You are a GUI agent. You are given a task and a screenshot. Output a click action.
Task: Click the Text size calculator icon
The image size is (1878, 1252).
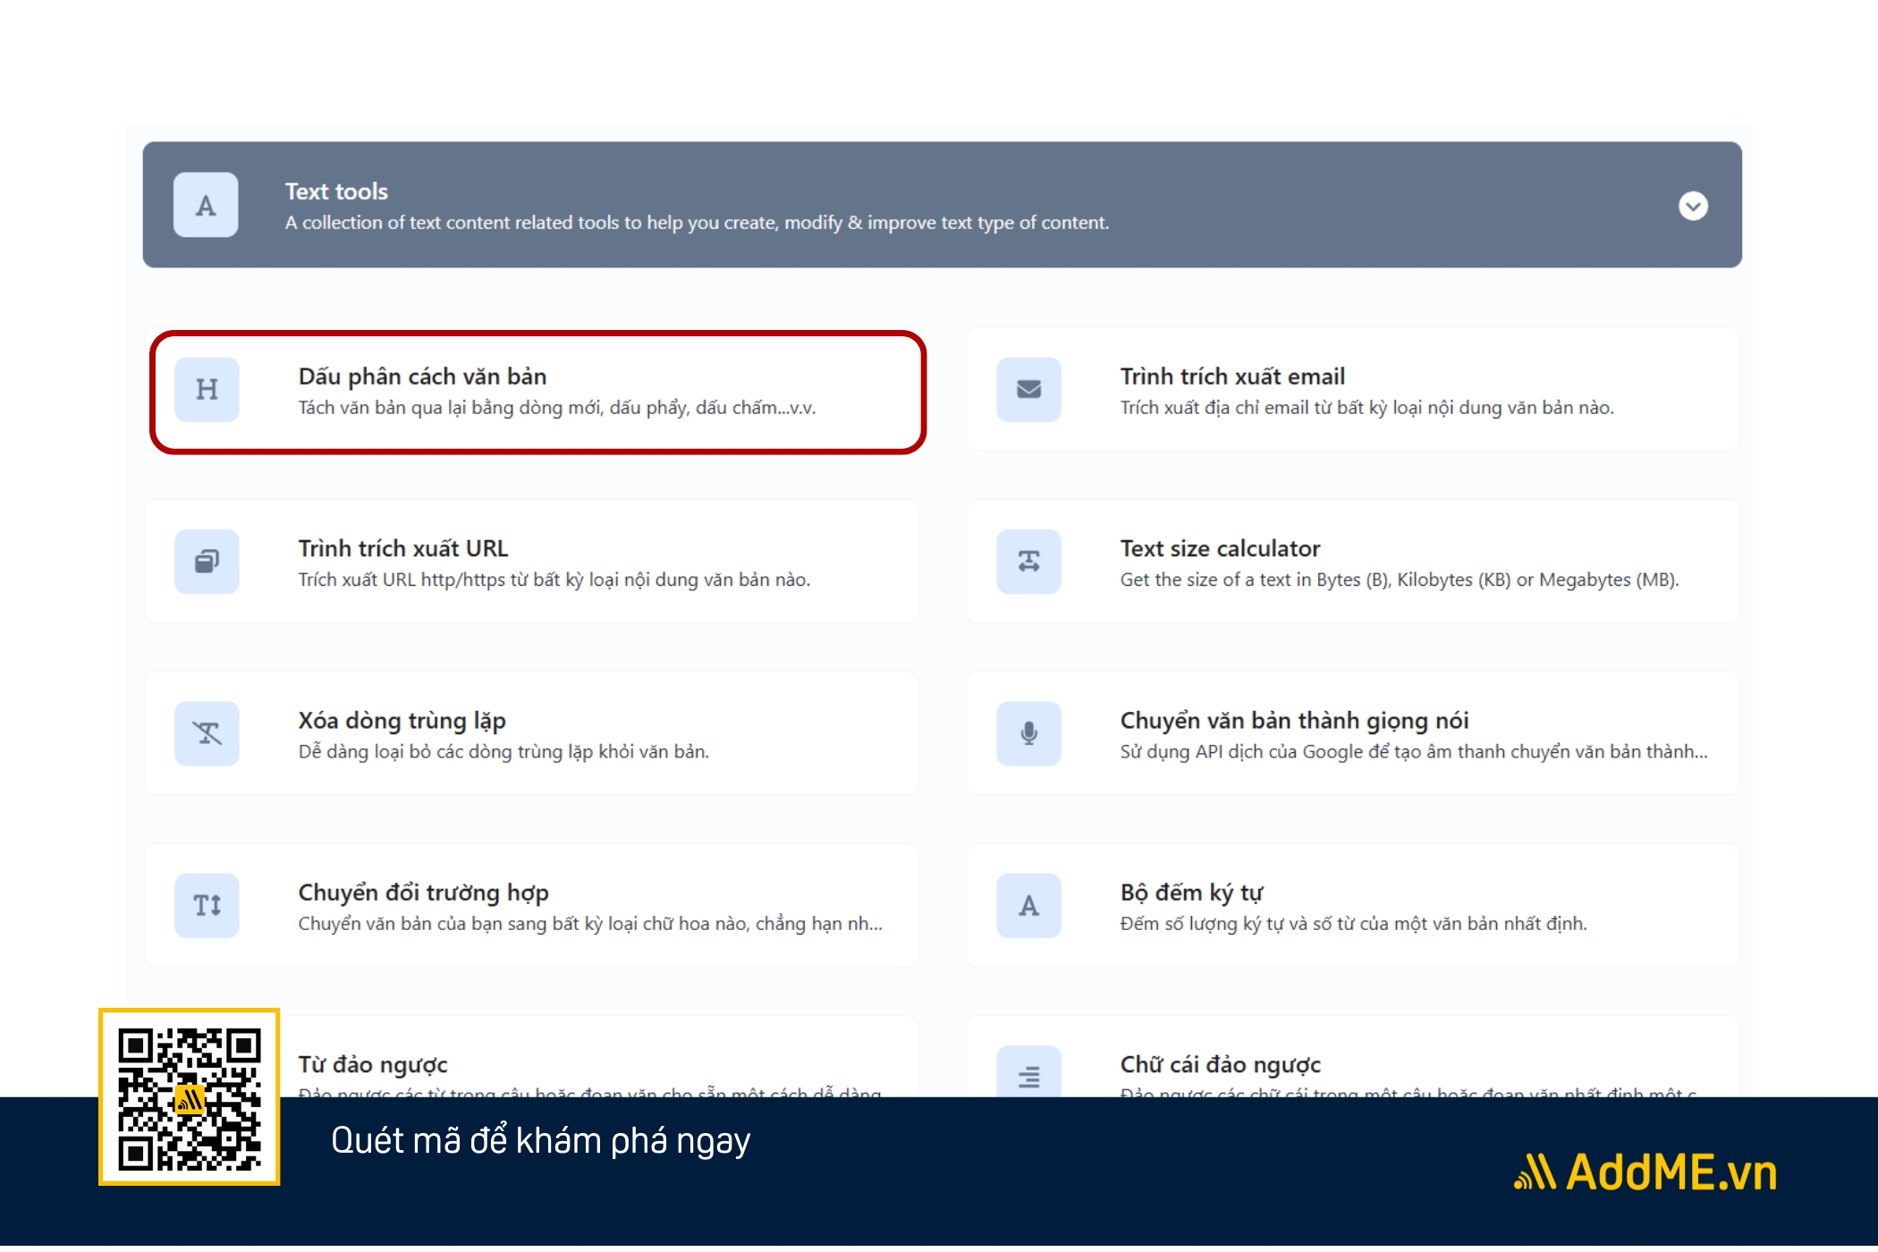coord(1028,562)
